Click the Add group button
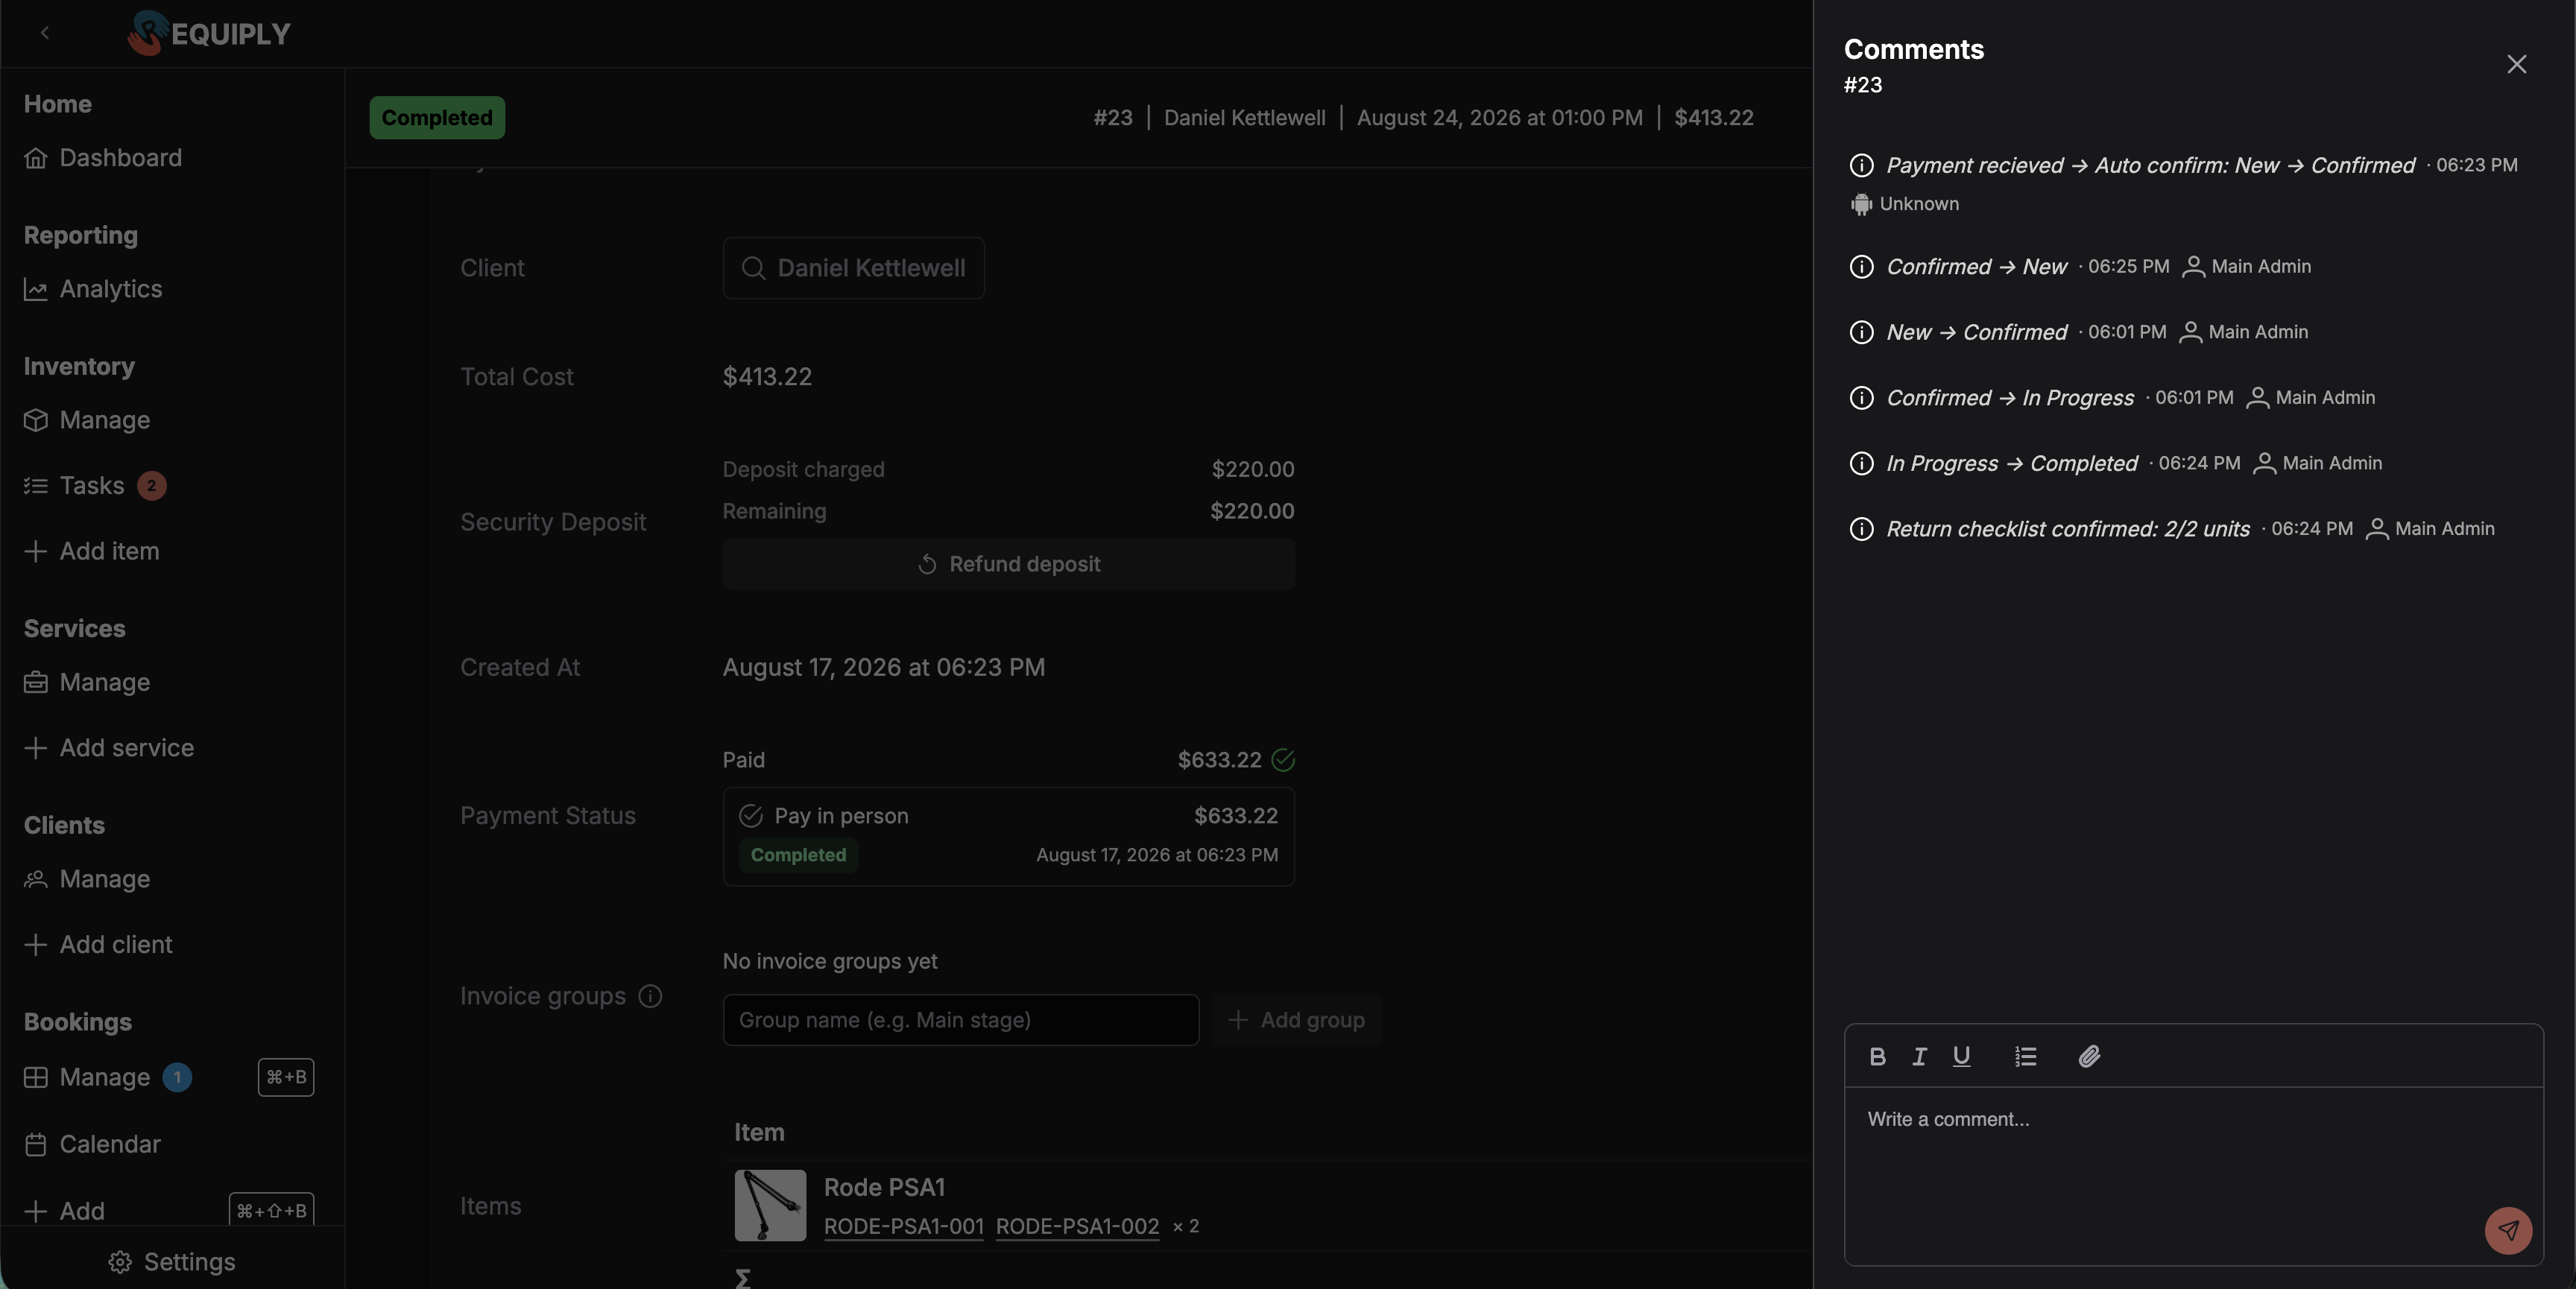The width and height of the screenshot is (2576, 1289). 1296,1020
